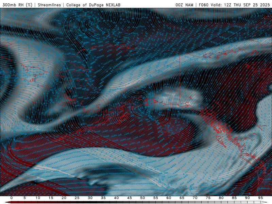Click the colorbar label "85"
The width and height of the screenshot is (272, 204).
(x=234, y=198)
